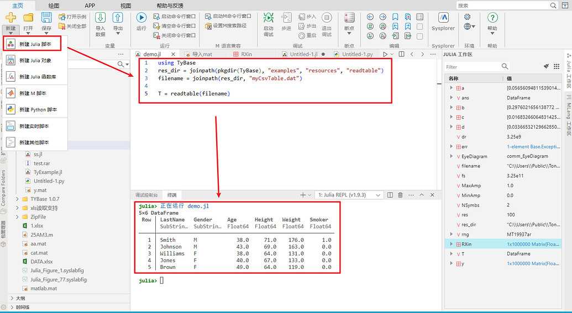Click the blue add bookmark icon
Image resolution: width=572 pixels, height=313 pixels.
click(x=395, y=17)
